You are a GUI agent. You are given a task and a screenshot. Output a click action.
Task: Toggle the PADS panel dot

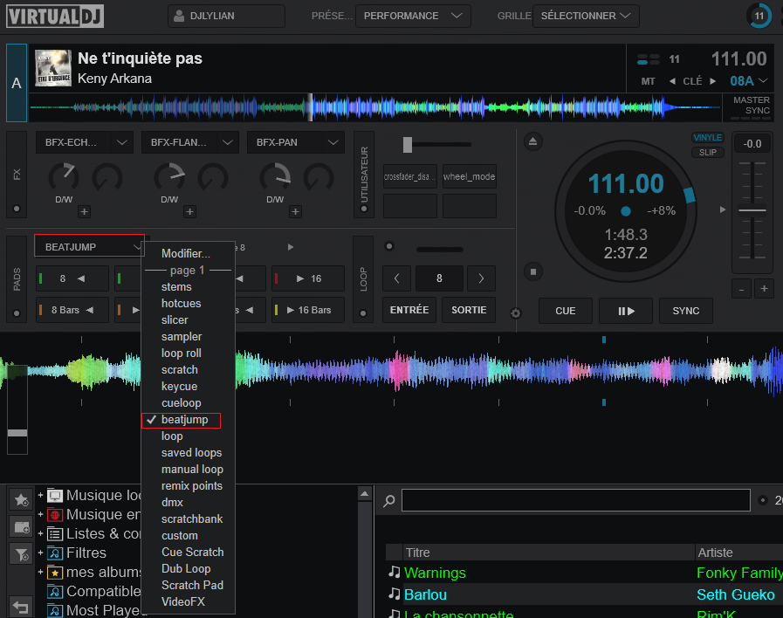pos(17,313)
